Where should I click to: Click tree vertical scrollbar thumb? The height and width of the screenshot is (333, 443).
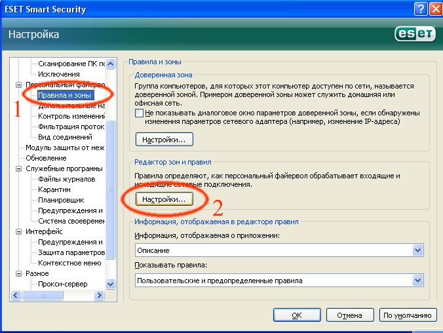click(111, 189)
